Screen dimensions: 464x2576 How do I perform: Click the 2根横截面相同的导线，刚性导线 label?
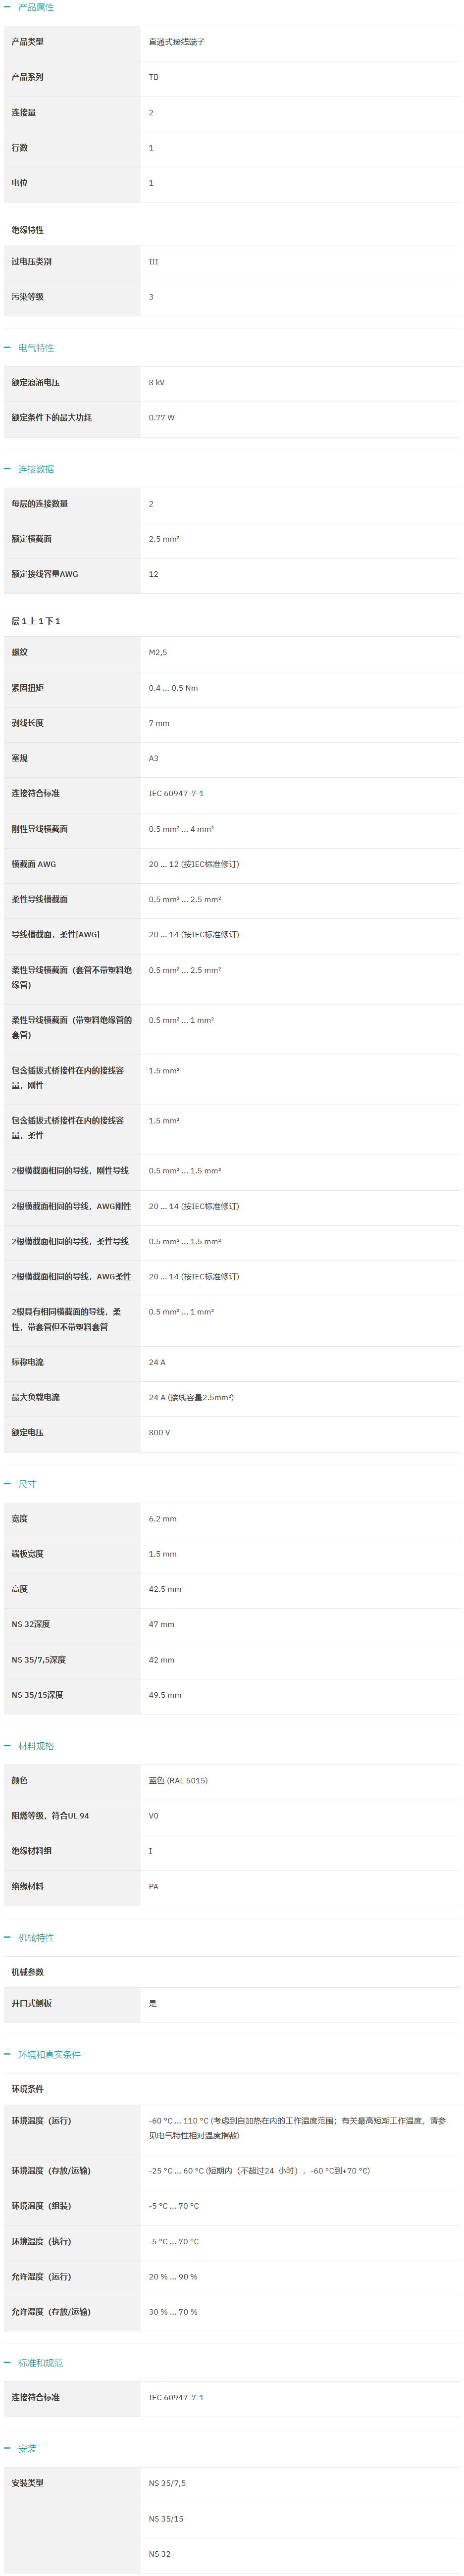tap(70, 1171)
